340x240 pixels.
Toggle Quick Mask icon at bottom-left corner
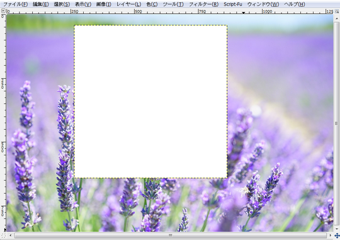click(x=3, y=236)
